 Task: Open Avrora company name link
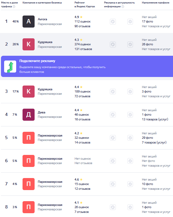point(43,19)
